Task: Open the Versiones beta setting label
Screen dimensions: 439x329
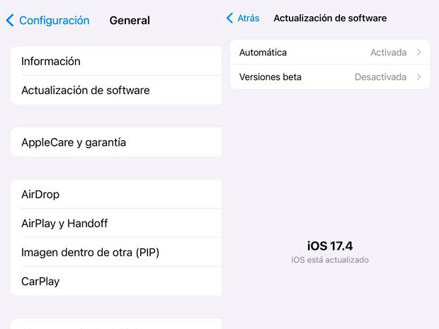Action: pos(270,76)
